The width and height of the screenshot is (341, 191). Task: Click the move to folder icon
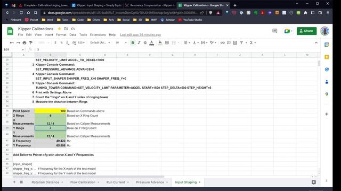(66, 29)
